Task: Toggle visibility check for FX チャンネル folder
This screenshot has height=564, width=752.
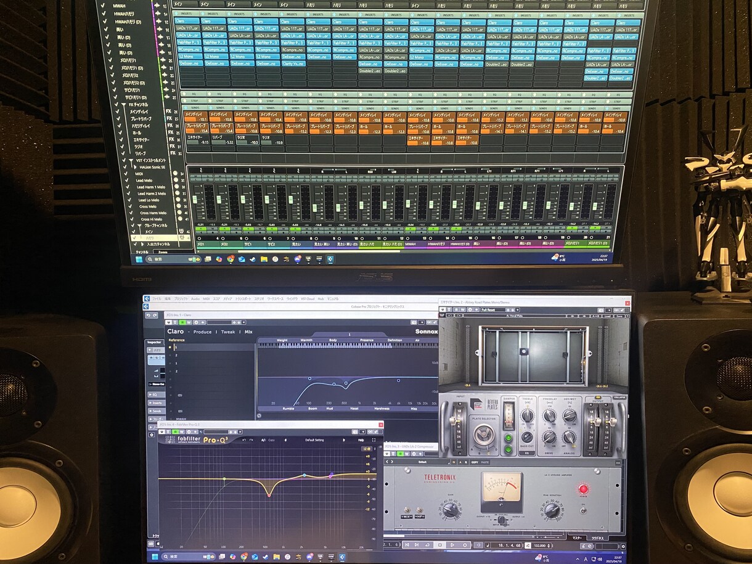Action: click(x=116, y=104)
